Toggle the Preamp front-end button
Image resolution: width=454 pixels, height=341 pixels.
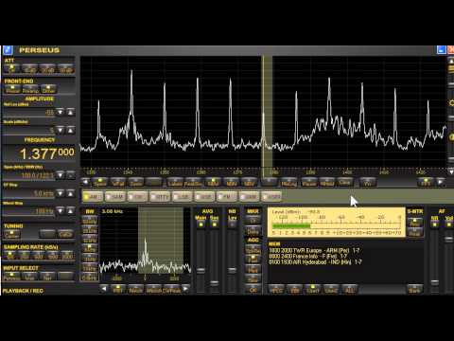pyautogui.click(x=30, y=89)
